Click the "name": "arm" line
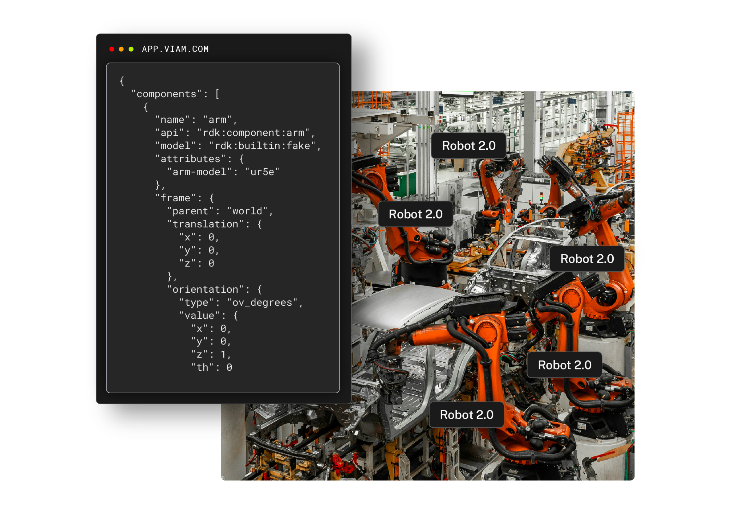731x523 pixels. point(196,120)
